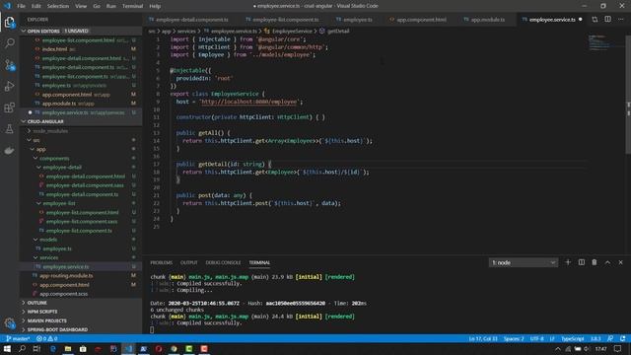Add a new terminal with plus icon
631x355 pixels.
pos(568,262)
